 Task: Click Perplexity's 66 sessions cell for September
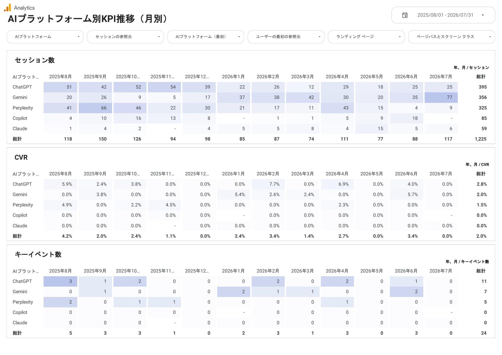coord(95,108)
